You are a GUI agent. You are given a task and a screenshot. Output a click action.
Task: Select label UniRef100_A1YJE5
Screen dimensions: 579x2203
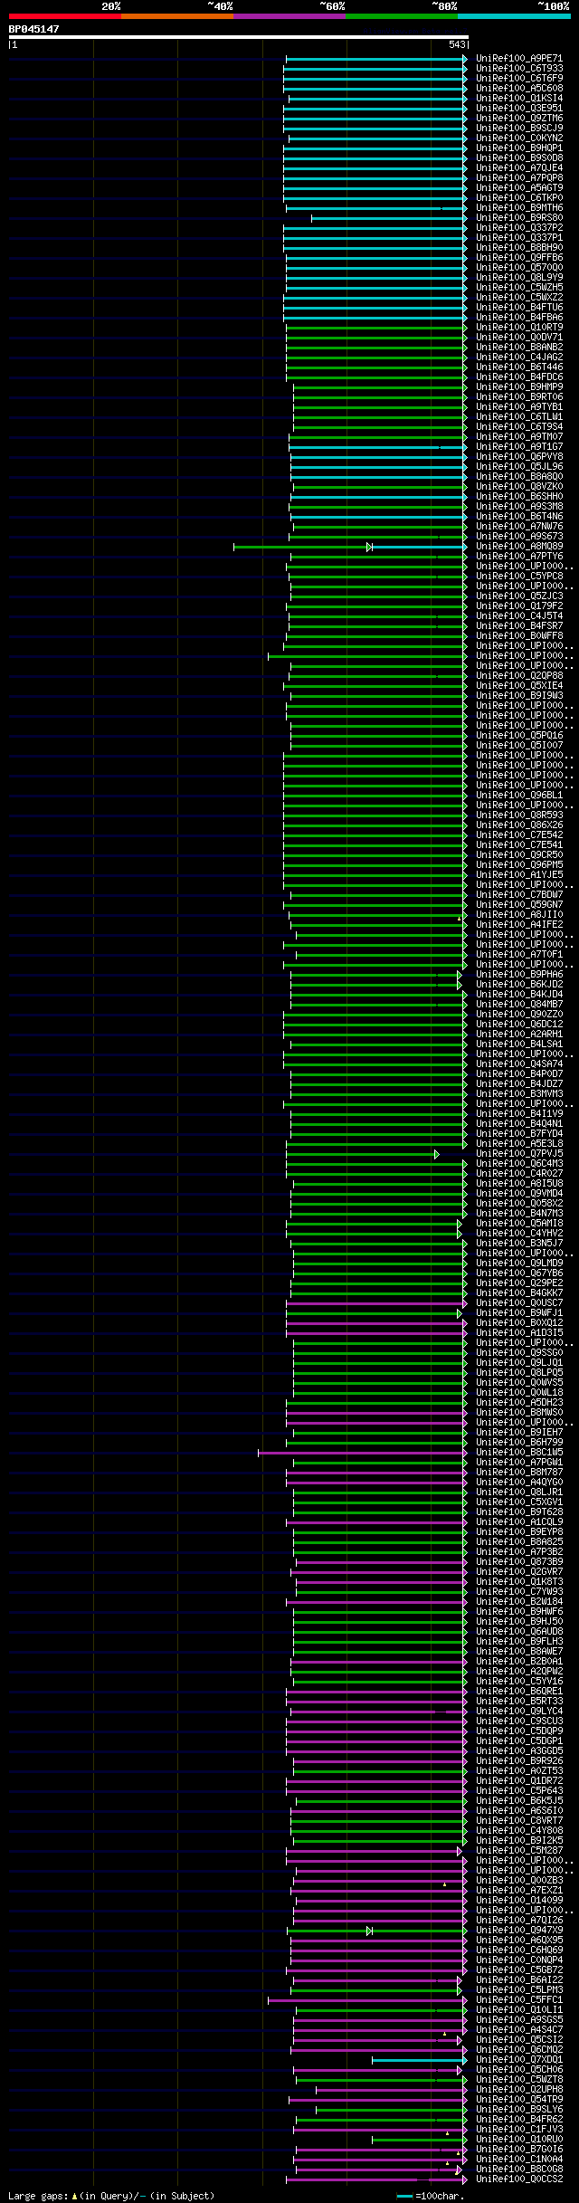(x=519, y=875)
